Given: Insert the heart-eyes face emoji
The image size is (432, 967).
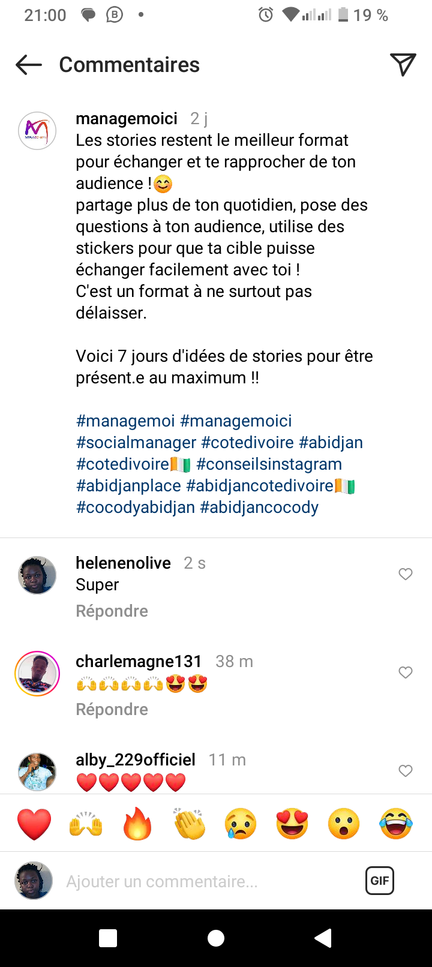Looking at the screenshot, I should pos(292,824).
